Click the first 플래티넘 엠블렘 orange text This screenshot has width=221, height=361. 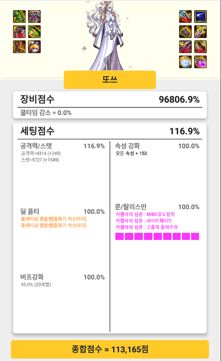pyautogui.click(x=53, y=219)
